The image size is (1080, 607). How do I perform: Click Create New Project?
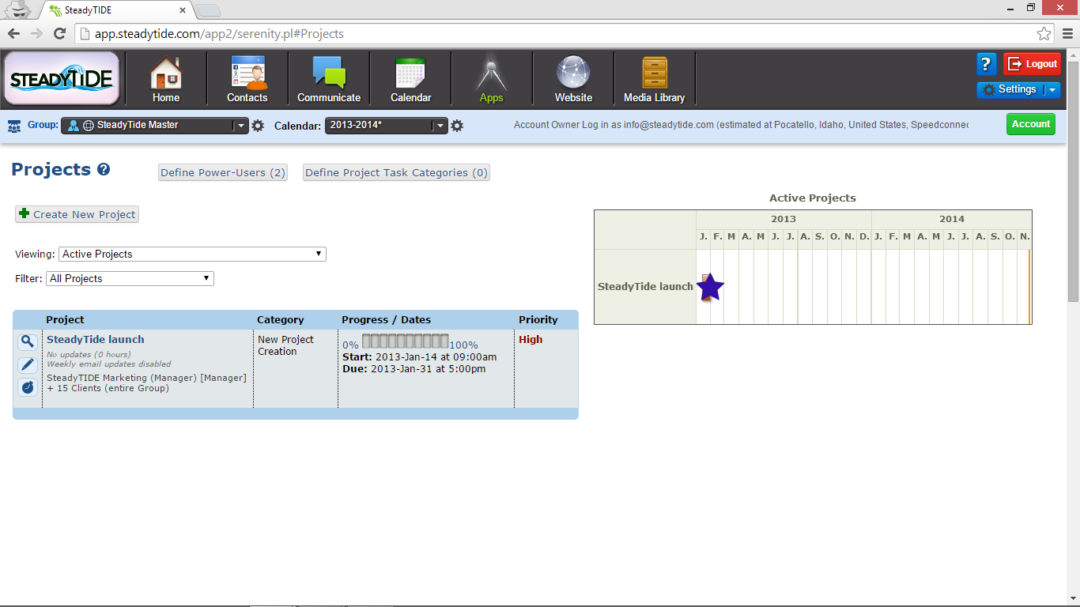[77, 214]
